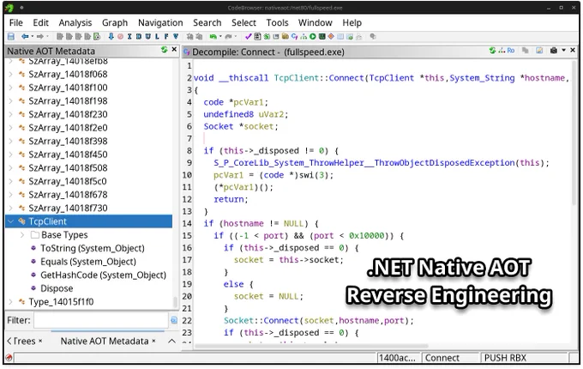The width and height of the screenshot is (583, 369).
Task: Open the Decompile panel dropdown menu arrow
Action: [x=563, y=51]
